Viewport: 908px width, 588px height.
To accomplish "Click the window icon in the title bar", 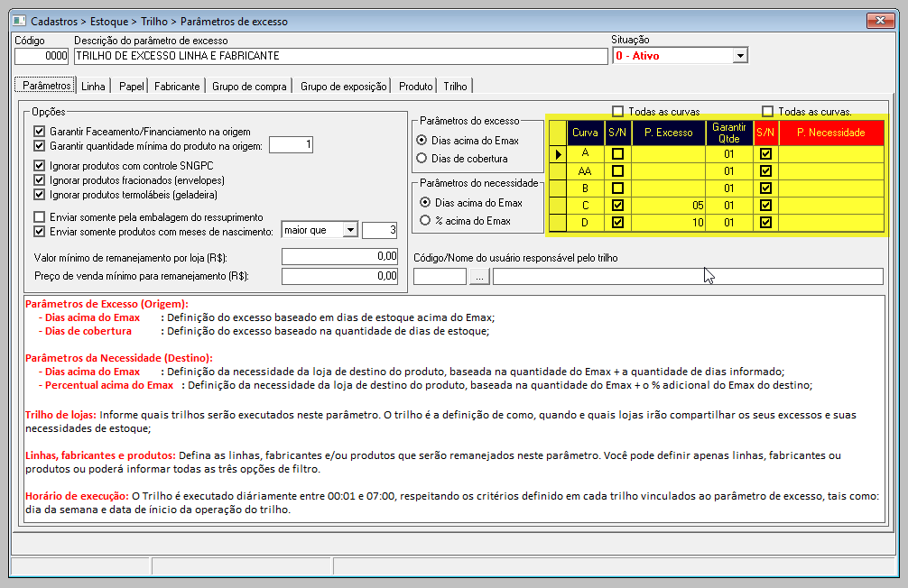I will click(19, 21).
